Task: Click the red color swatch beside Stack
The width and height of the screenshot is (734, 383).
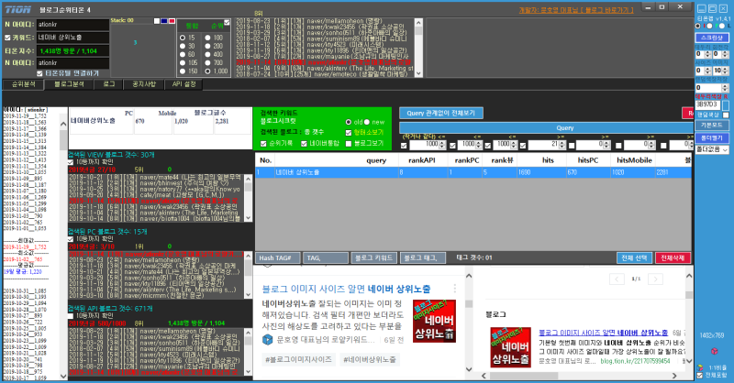Action: pos(172,21)
